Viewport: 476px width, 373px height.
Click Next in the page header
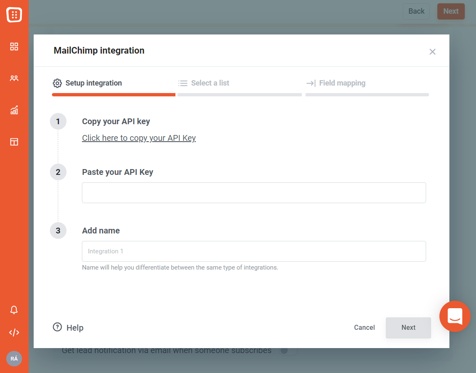[x=451, y=11]
